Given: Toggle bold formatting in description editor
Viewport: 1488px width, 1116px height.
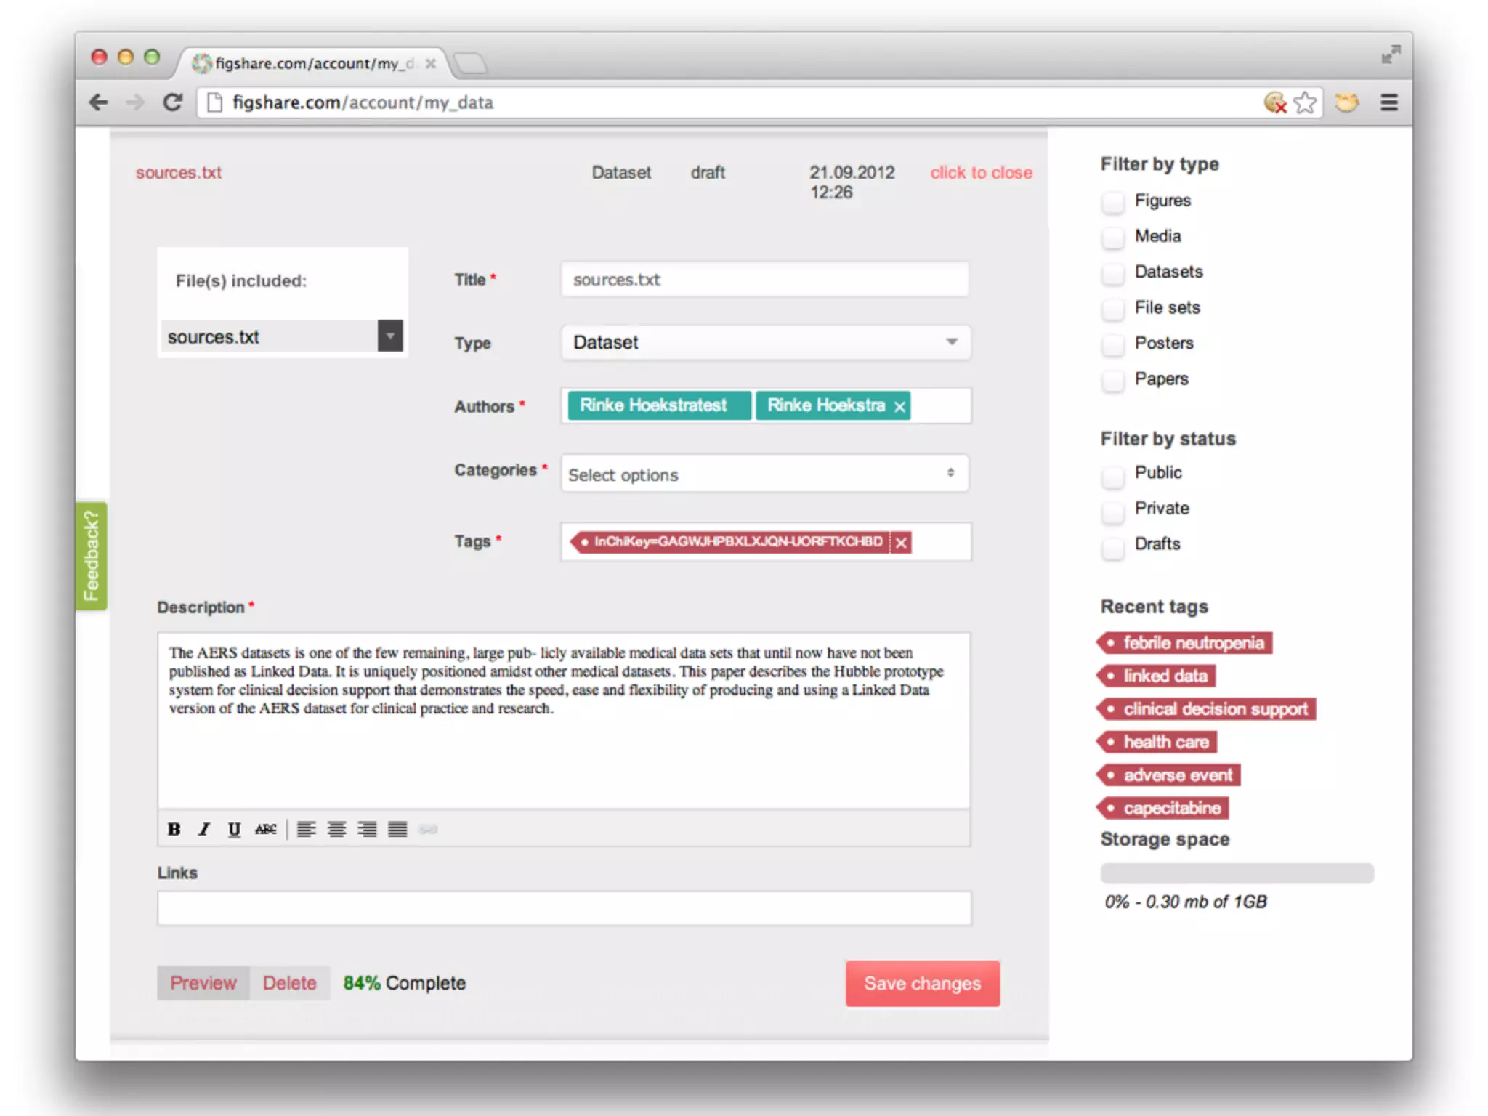Looking at the screenshot, I should click(x=174, y=829).
